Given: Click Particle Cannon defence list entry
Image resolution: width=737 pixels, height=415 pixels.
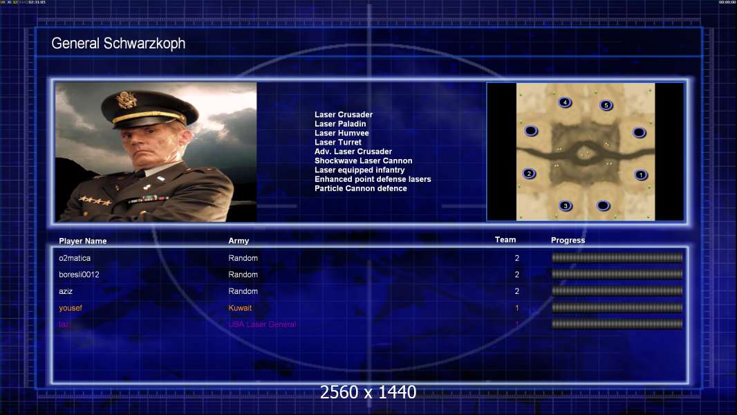Looking at the screenshot, I should click(x=360, y=188).
